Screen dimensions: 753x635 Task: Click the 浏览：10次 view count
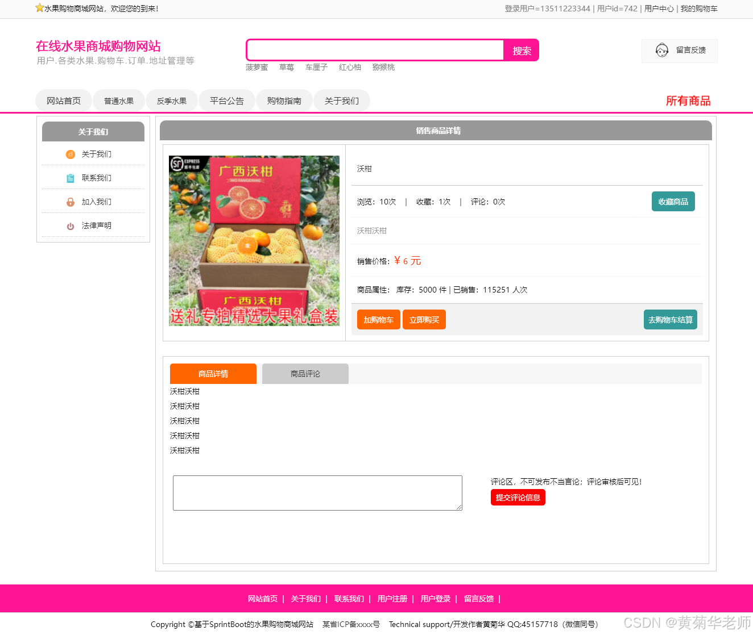pos(376,202)
